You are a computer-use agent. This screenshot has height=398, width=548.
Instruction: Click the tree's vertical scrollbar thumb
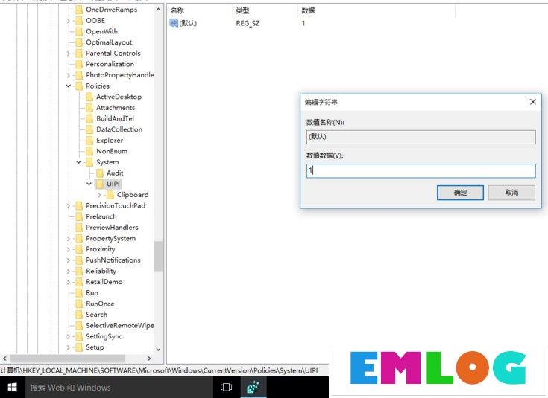coord(158,256)
